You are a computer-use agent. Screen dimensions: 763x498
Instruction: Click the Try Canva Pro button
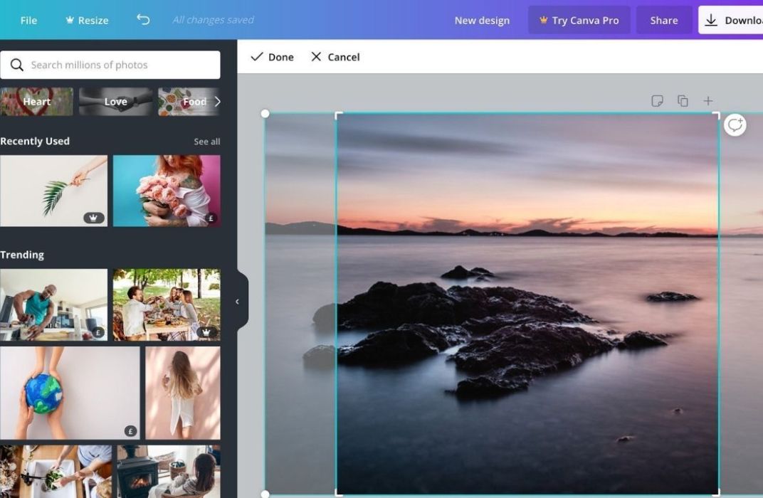point(579,20)
